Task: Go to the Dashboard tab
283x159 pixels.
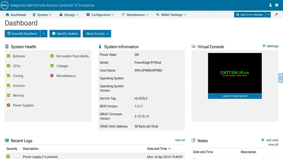Action: (16, 15)
